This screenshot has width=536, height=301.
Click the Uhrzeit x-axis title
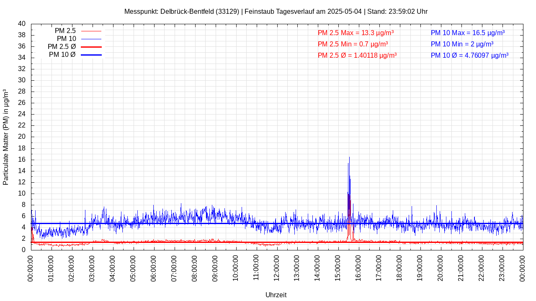[276, 295]
